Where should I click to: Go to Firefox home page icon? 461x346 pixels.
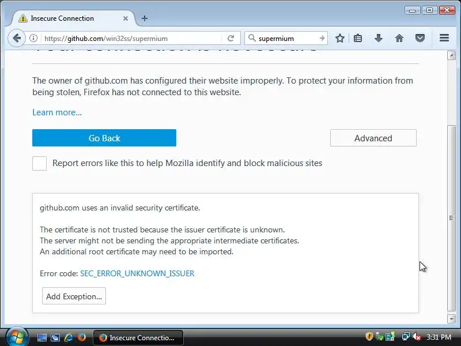399,38
